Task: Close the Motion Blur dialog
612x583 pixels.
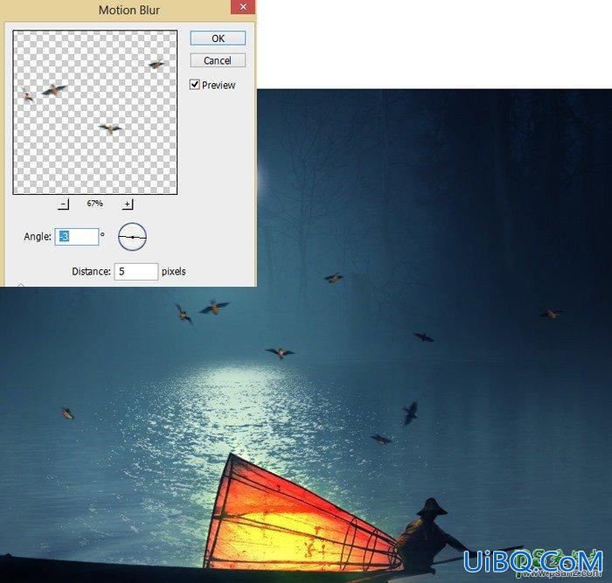Action: click(x=243, y=7)
